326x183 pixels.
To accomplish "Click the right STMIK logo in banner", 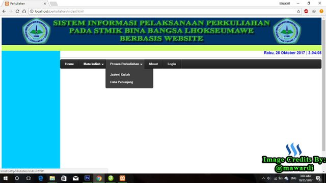I will 287,31.
